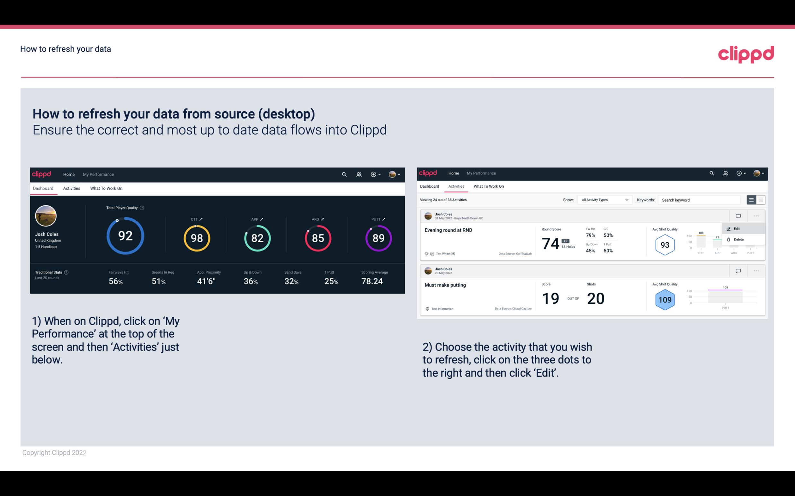Click the Delete option in activity menu
795x496 pixels.
tap(738, 239)
